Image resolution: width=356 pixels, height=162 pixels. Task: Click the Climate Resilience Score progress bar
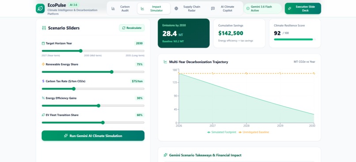[x=295, y=39]
